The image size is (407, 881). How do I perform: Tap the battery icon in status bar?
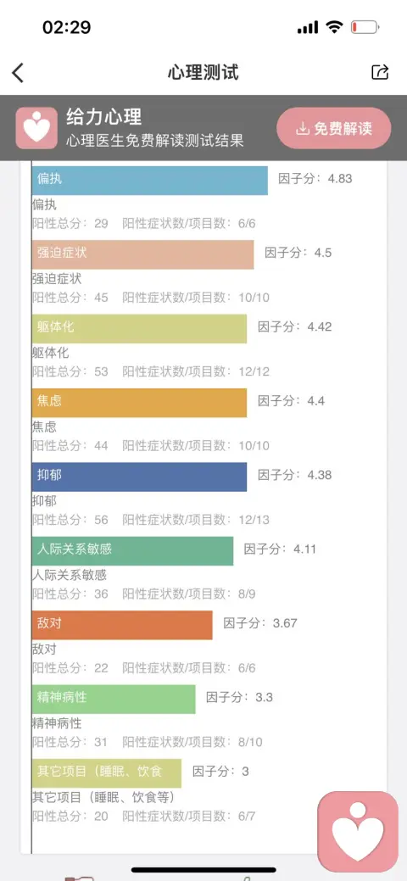[x=365, y=27]
